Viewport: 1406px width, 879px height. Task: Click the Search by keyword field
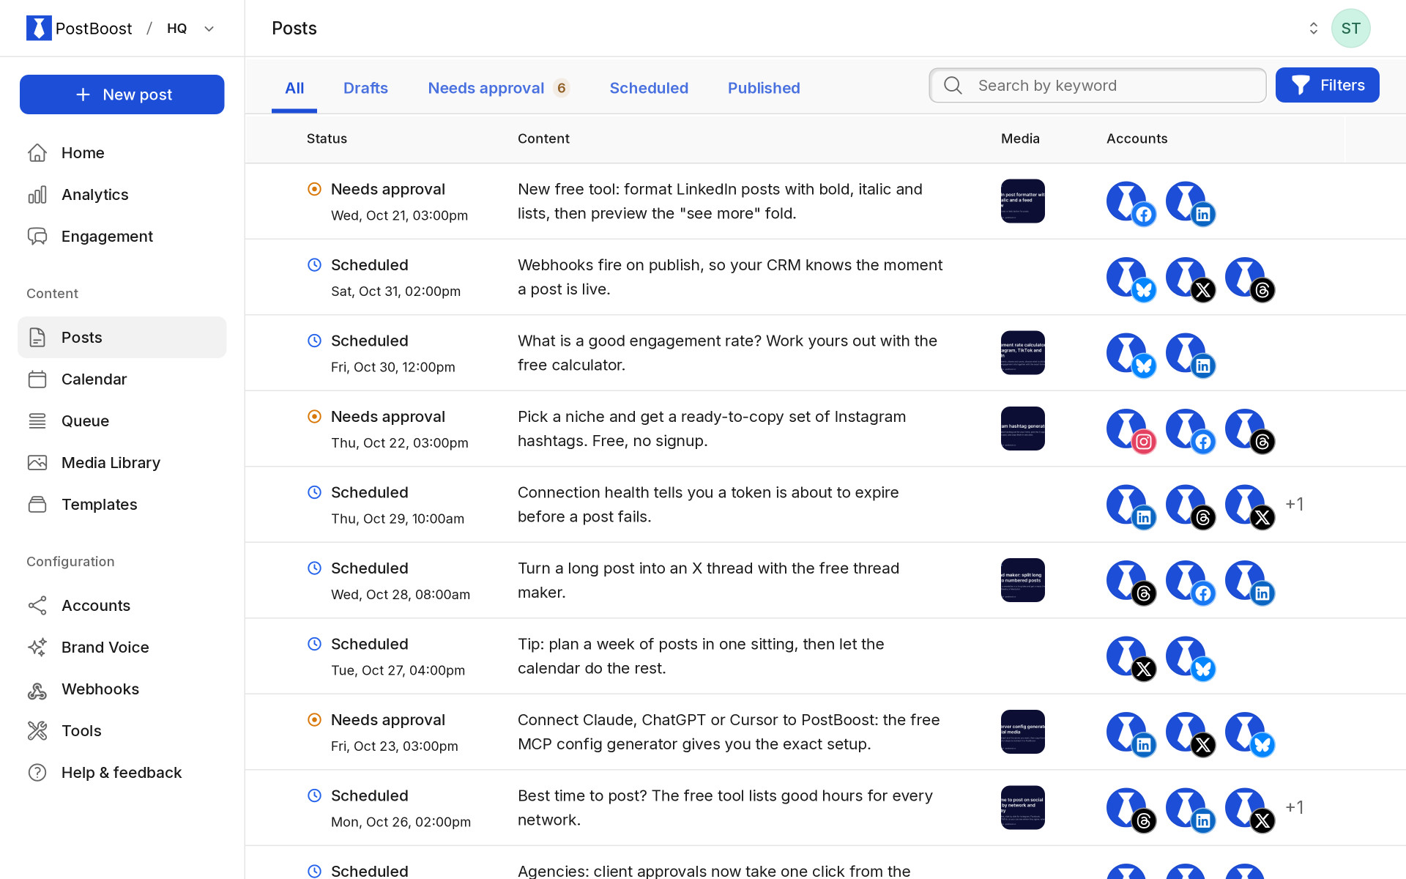pos(1097,86)
